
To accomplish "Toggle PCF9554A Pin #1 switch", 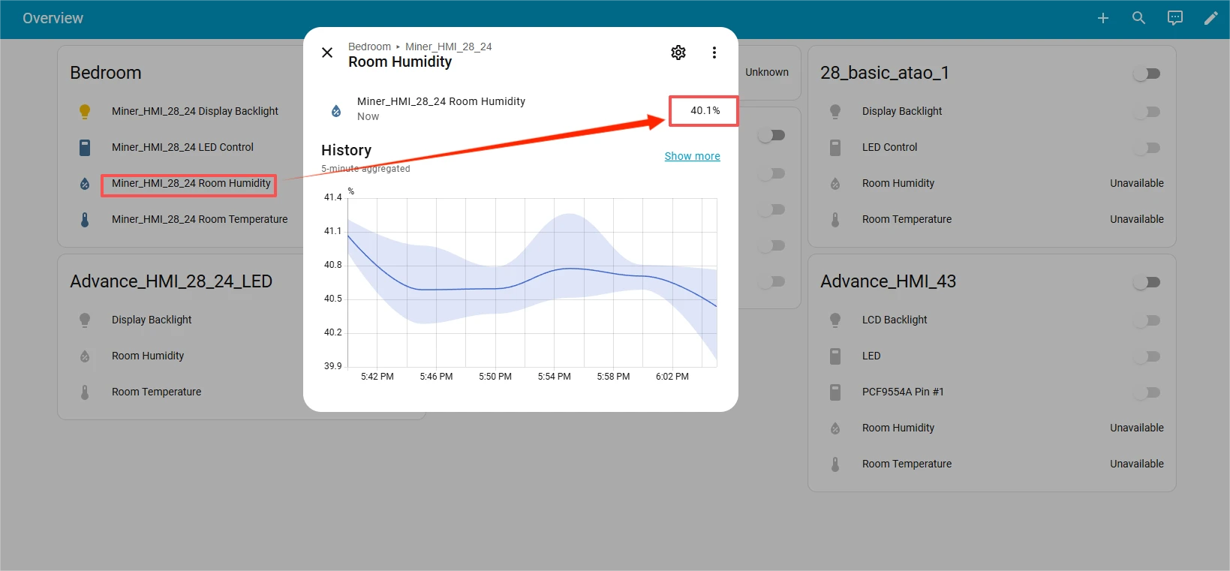I will 1147,392.
